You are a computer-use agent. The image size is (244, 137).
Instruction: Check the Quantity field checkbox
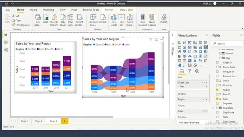(217, 85)
